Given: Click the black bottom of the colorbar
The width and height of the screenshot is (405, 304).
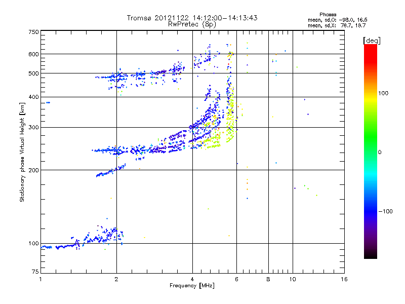Looking at the screenshot, I should click(x=371, y=255).
